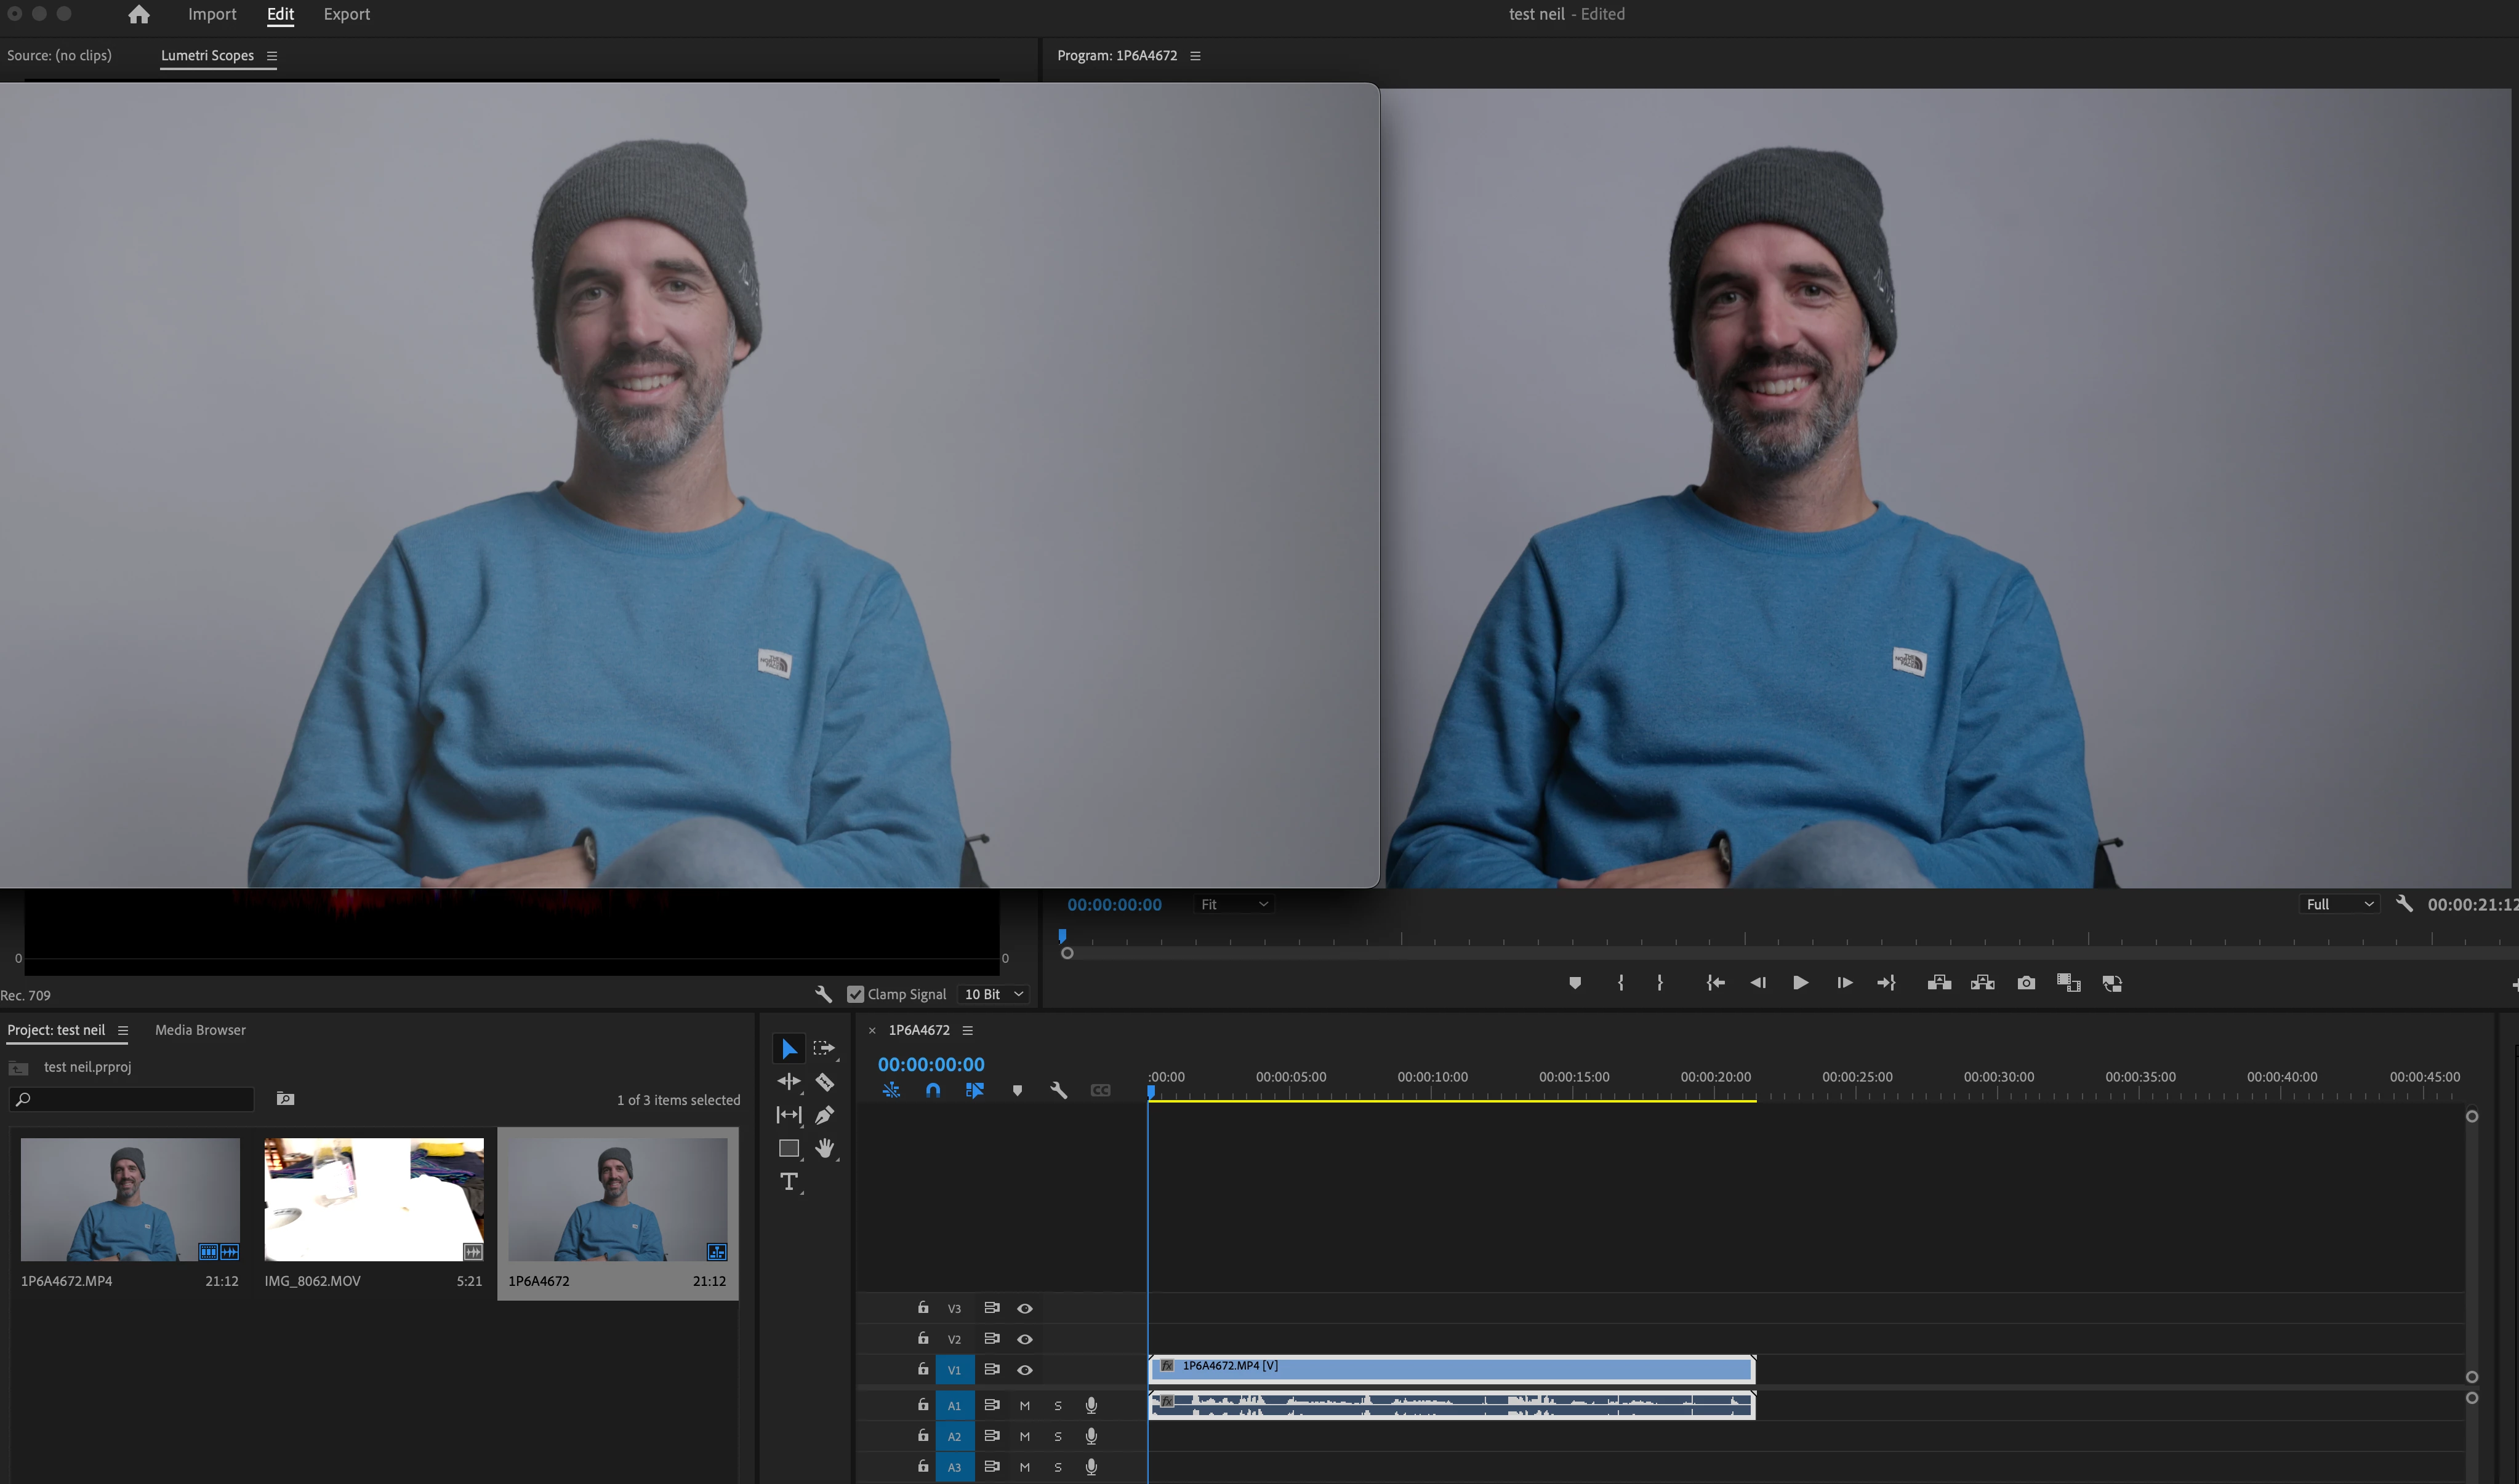
Task: Click the Export Frame camera icon
Action: 2026,983
